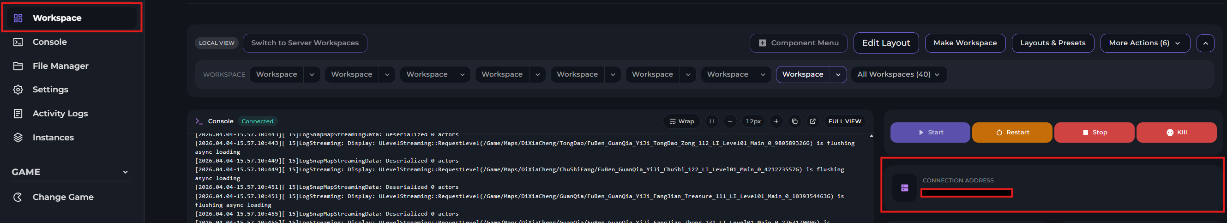Click the console scrollbar up arrow
Image resolution: width=1227 pixels, height=223 pixels.
click(x=871, y=136)
